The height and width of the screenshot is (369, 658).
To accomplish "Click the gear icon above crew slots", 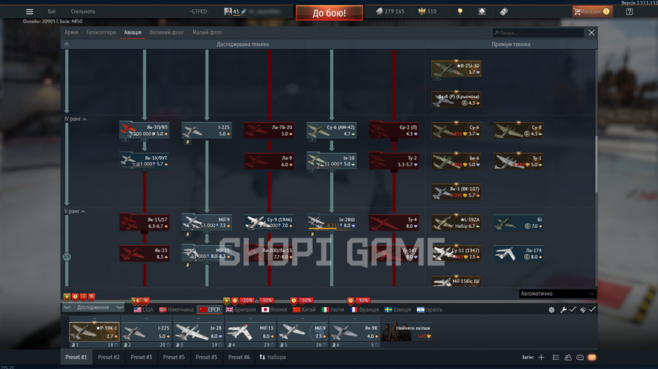I will coord(551,309).
